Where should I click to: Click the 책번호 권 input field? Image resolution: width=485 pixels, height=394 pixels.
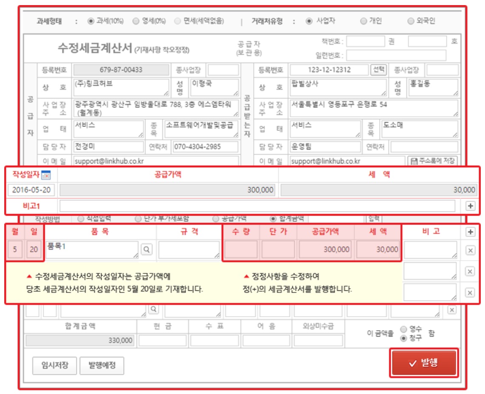pyautogui.click(x=366, y=42)
